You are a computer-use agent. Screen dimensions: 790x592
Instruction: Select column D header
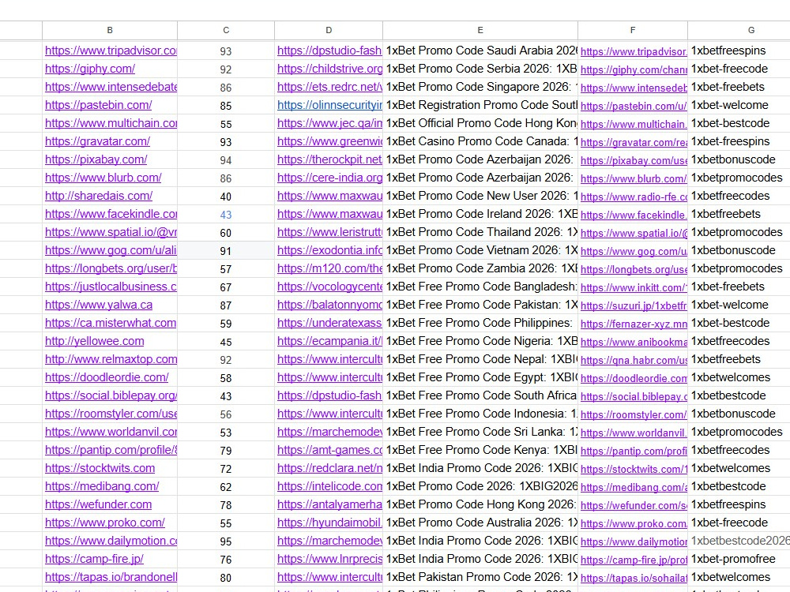pos(329,30)
